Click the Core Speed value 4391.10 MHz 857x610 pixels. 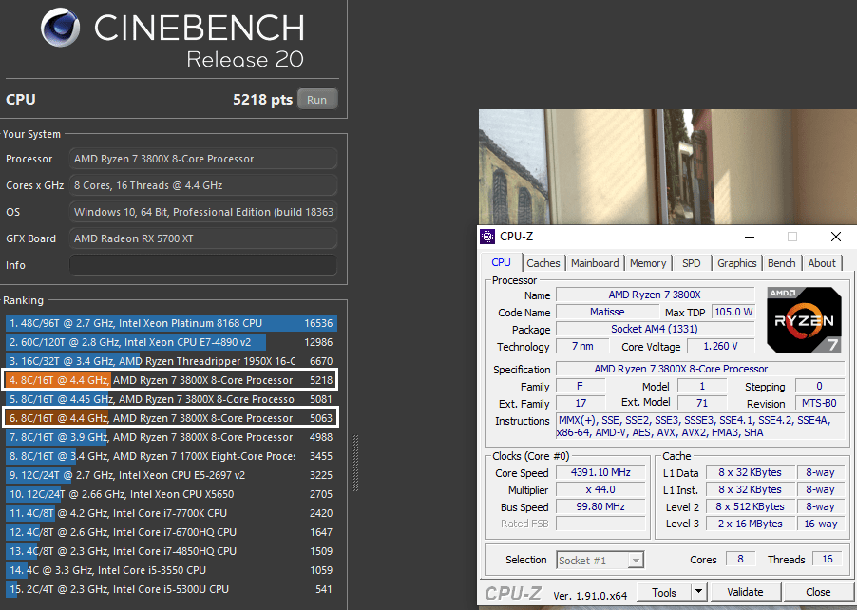point(600,472)
